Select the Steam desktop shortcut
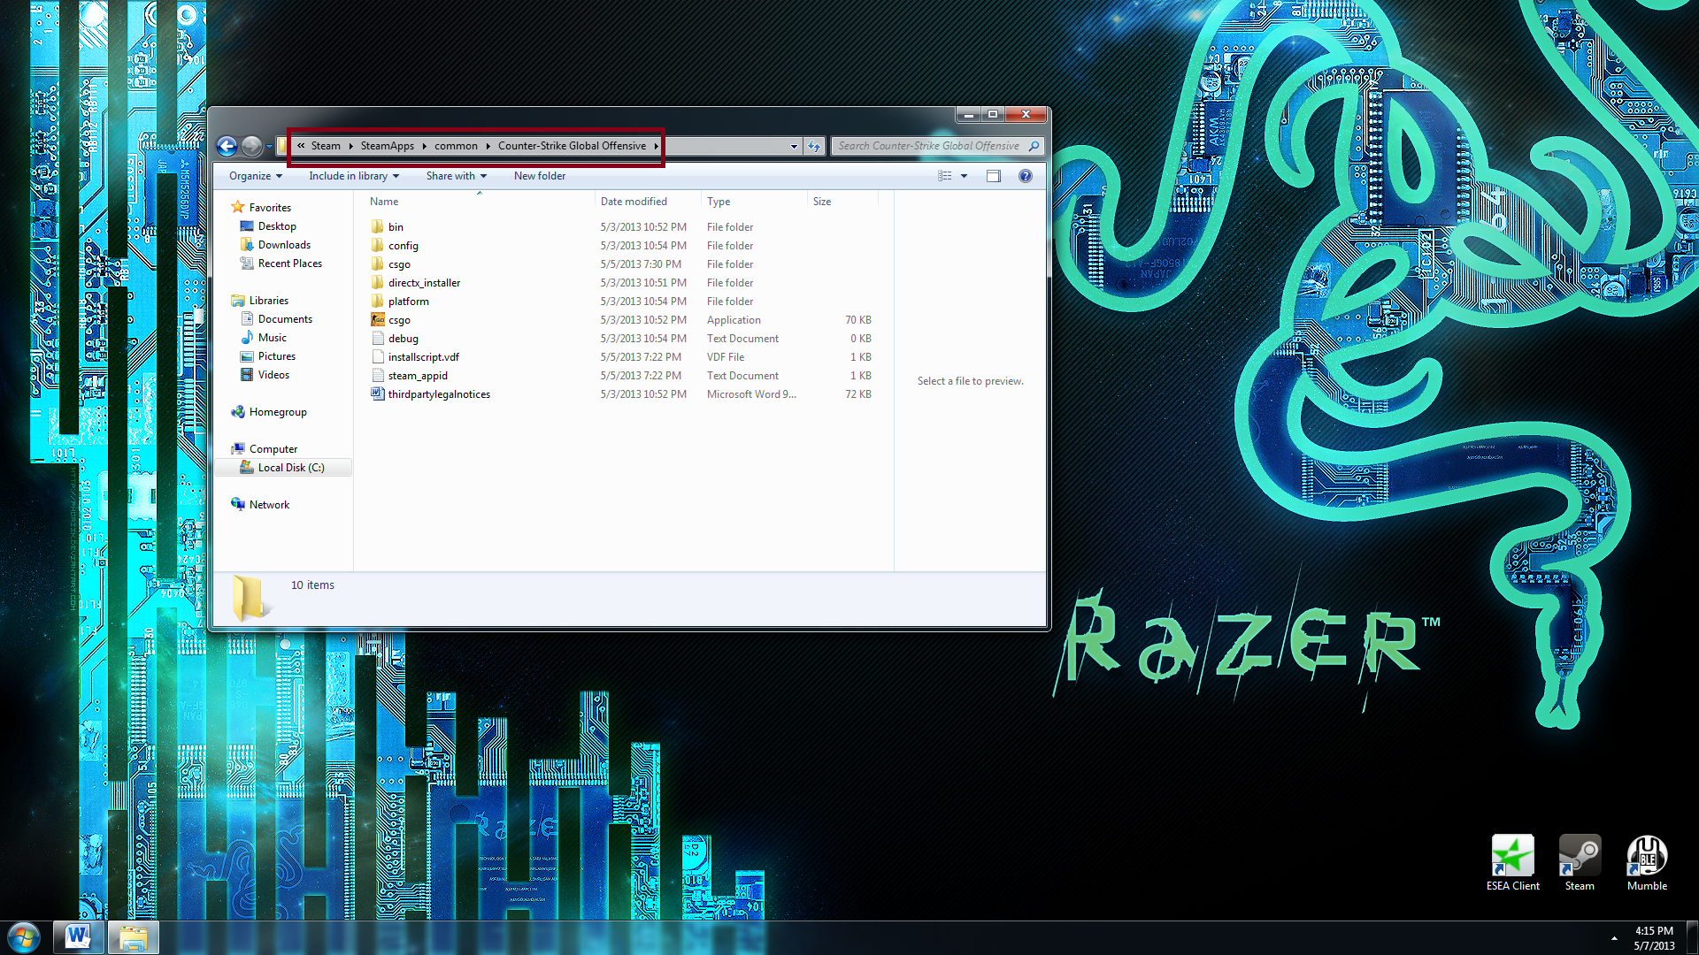This screenshot has width=1699, height=955. click(x=1580, y=863)
